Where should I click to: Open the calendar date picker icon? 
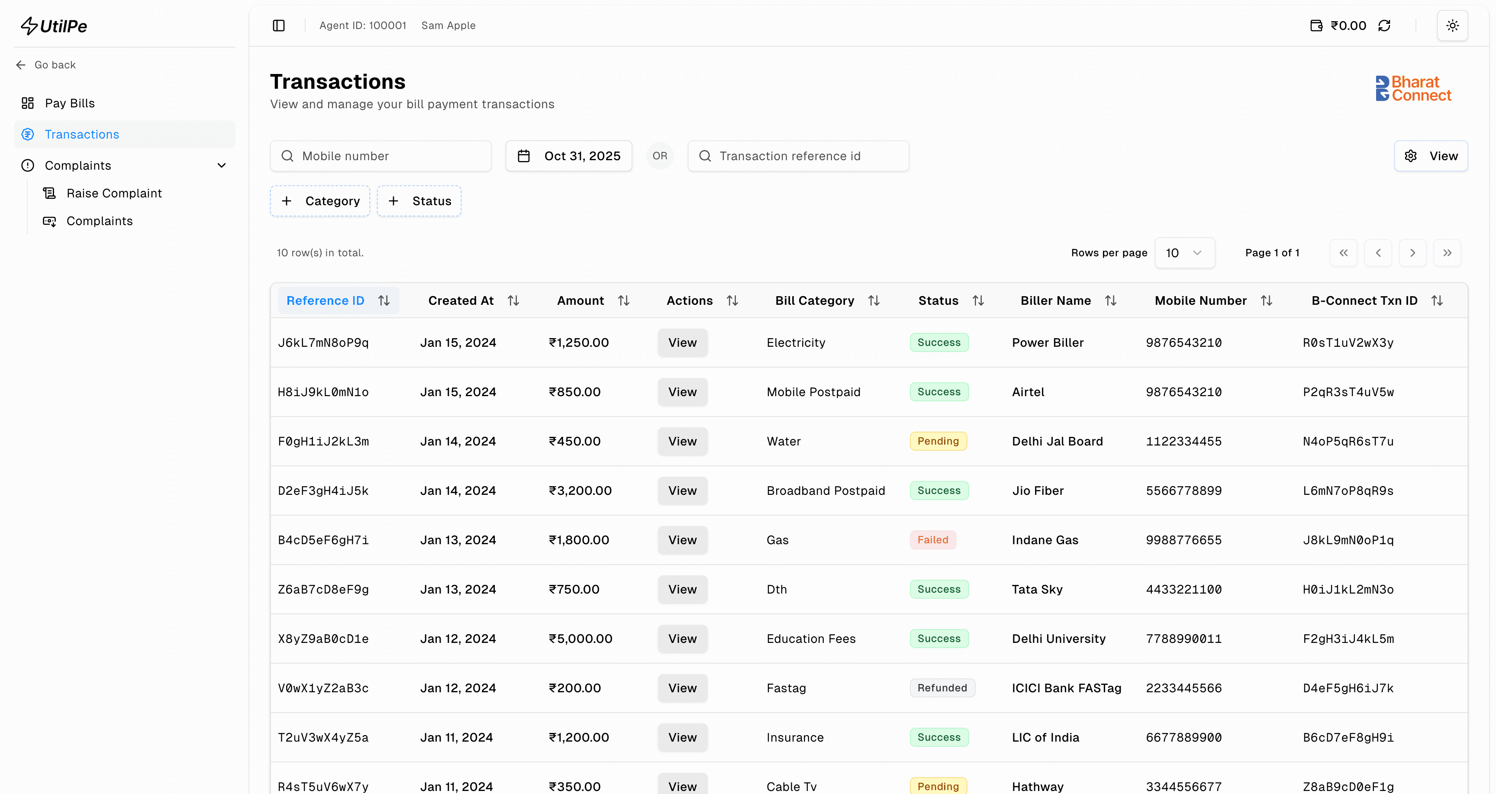tap(524, 156)
